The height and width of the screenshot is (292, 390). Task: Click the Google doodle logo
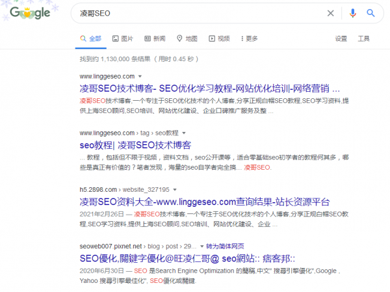30,13
